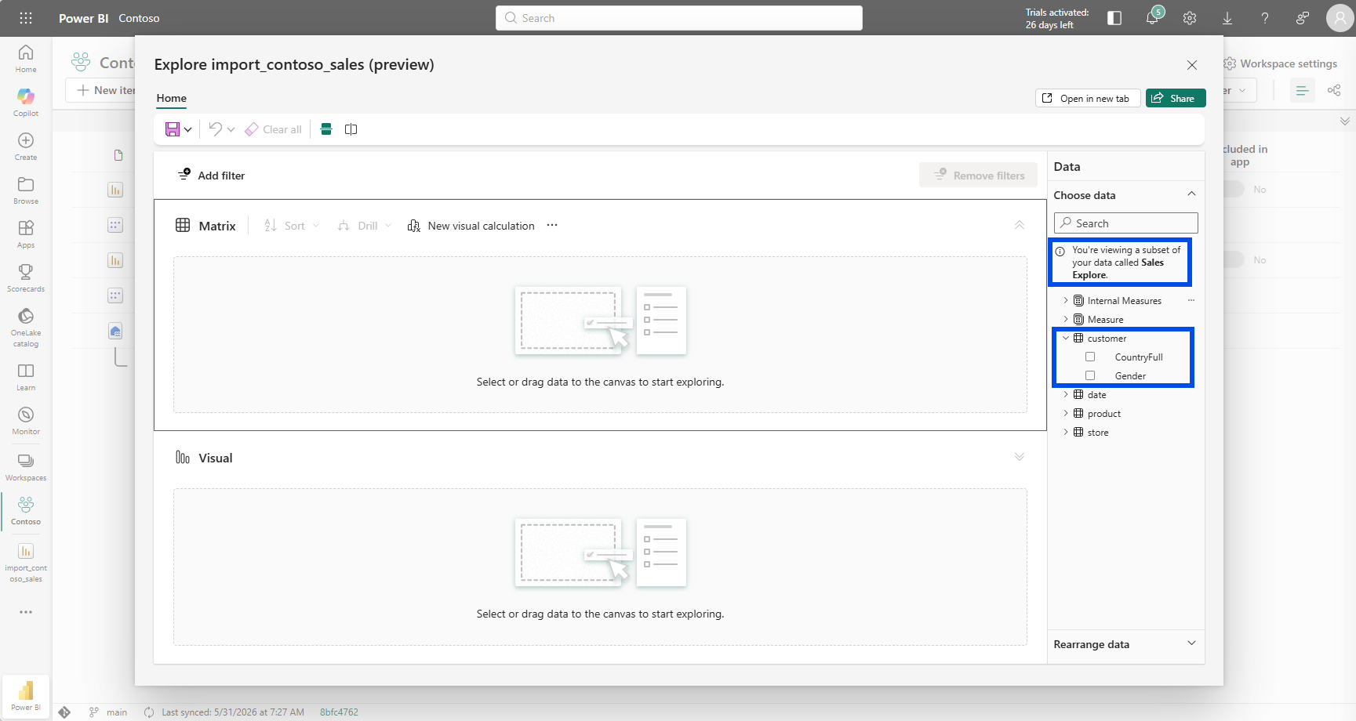Close the Explore dialog

click(1192, 65)
